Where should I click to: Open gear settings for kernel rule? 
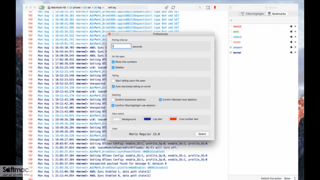pyautogui.click(x=291, y=52)
